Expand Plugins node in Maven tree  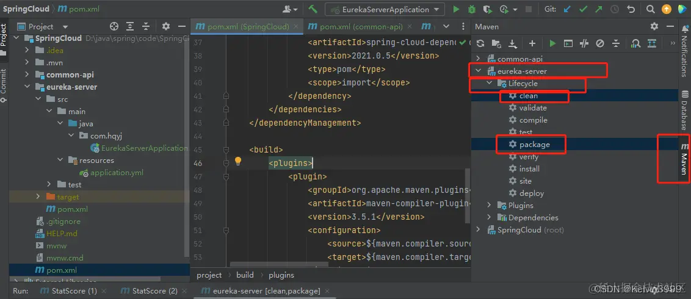(x=489, y=205)
